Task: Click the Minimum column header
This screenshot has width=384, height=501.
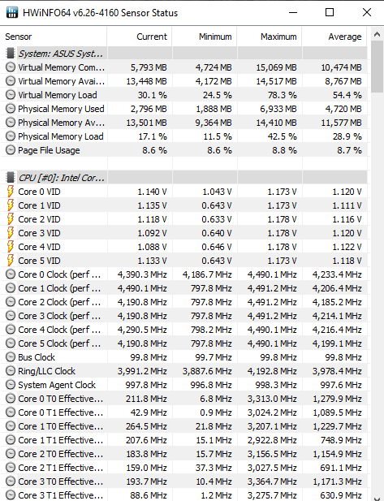Action: point(205,37)
